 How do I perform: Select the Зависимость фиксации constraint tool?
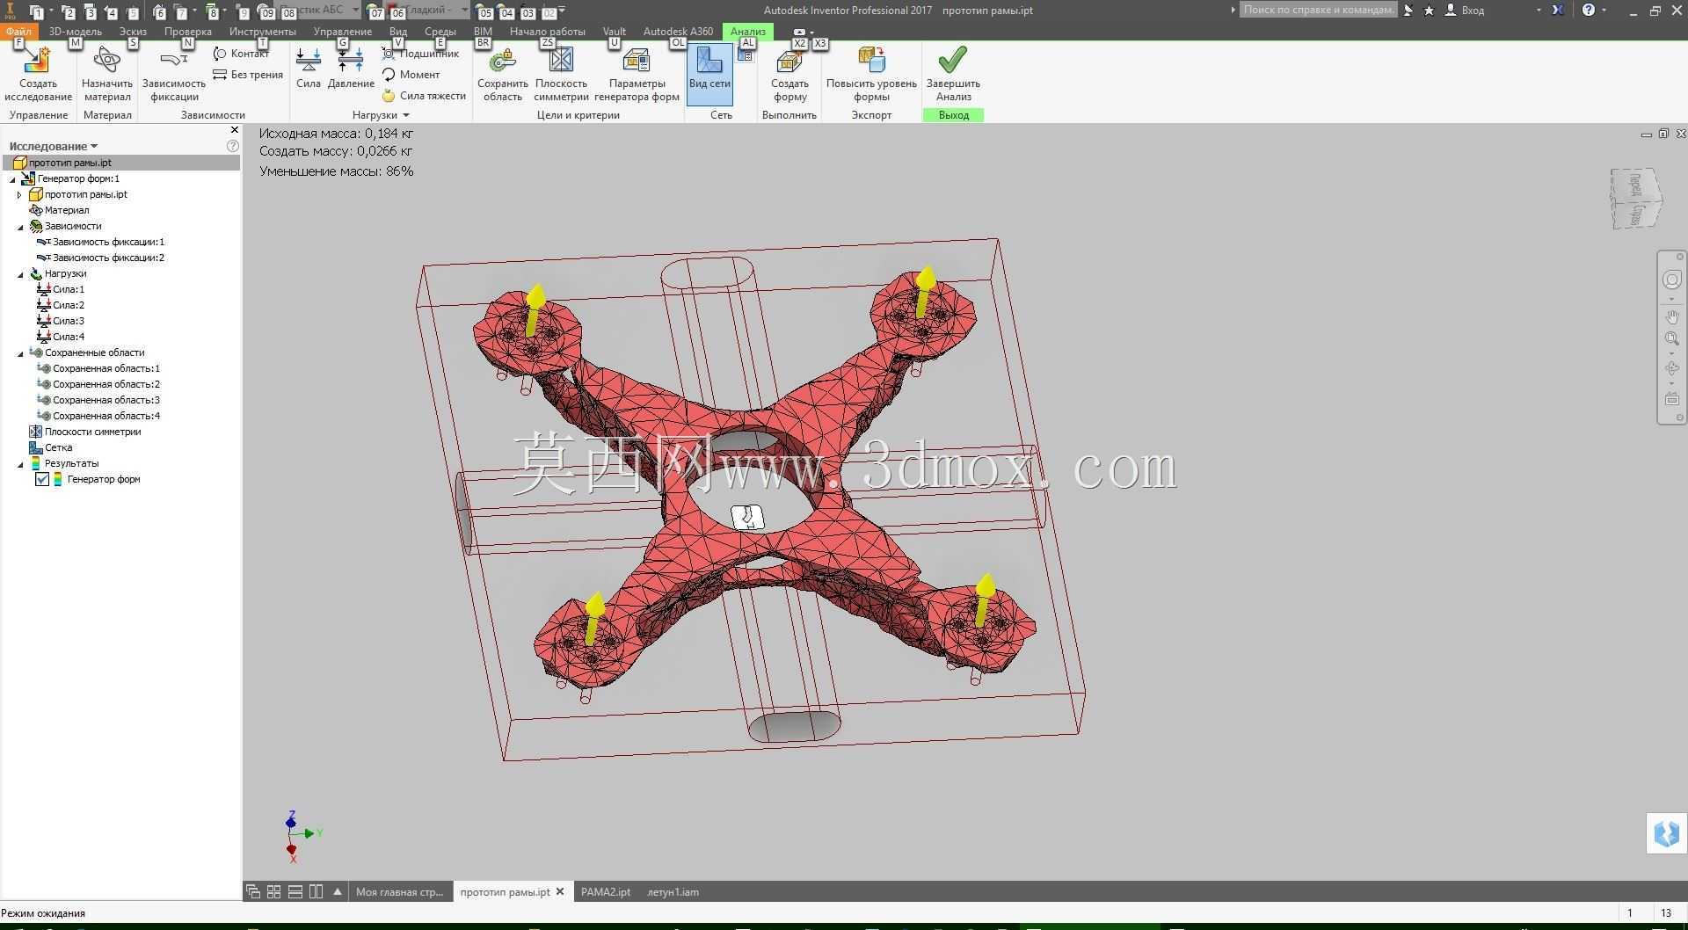pos(174,75)
